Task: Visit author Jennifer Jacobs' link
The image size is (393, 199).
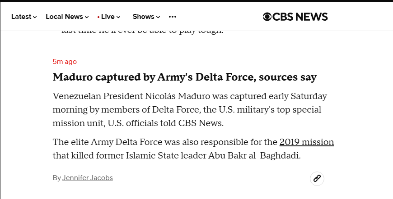Action: [x=88, y=178]
